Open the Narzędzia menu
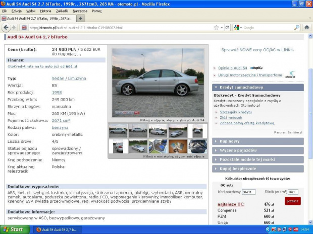This screenshot has width=313, height=234. [x=80, y=11]
